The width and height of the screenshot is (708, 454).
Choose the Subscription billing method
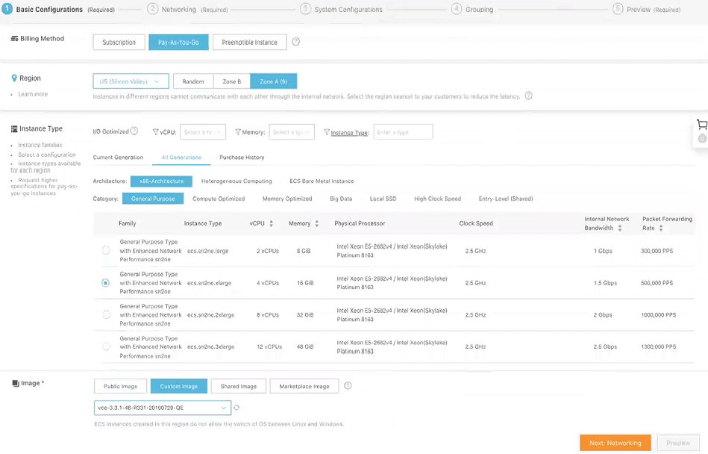click(119, 43)
